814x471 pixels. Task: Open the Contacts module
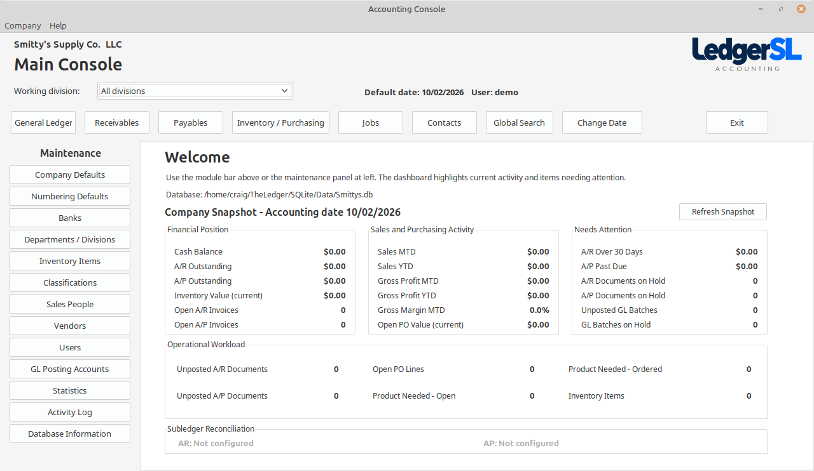tap(445, 123)
